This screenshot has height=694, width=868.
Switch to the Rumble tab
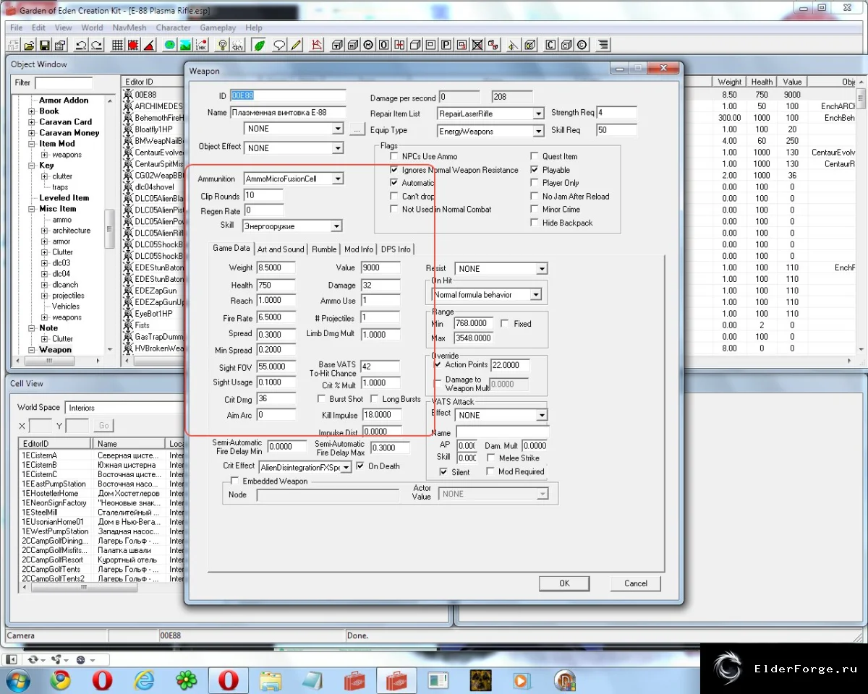click(x=324, y=249)
